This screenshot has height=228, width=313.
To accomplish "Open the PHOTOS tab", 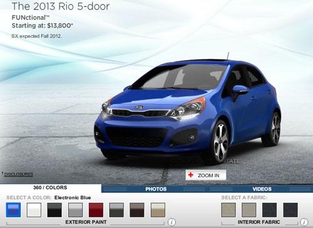I will 156,189.
